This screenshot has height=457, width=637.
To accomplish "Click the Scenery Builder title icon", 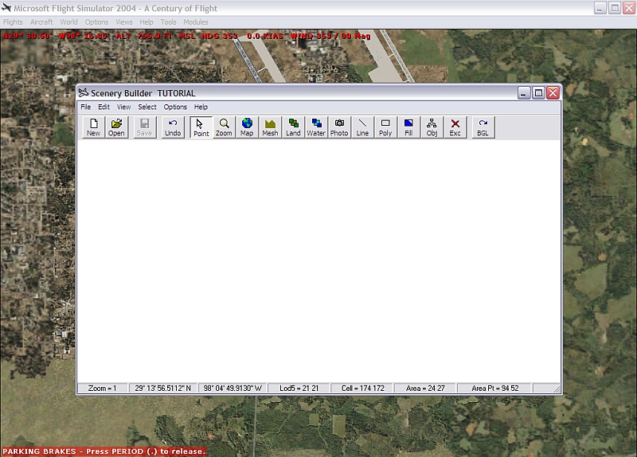I will click(84, 93).
